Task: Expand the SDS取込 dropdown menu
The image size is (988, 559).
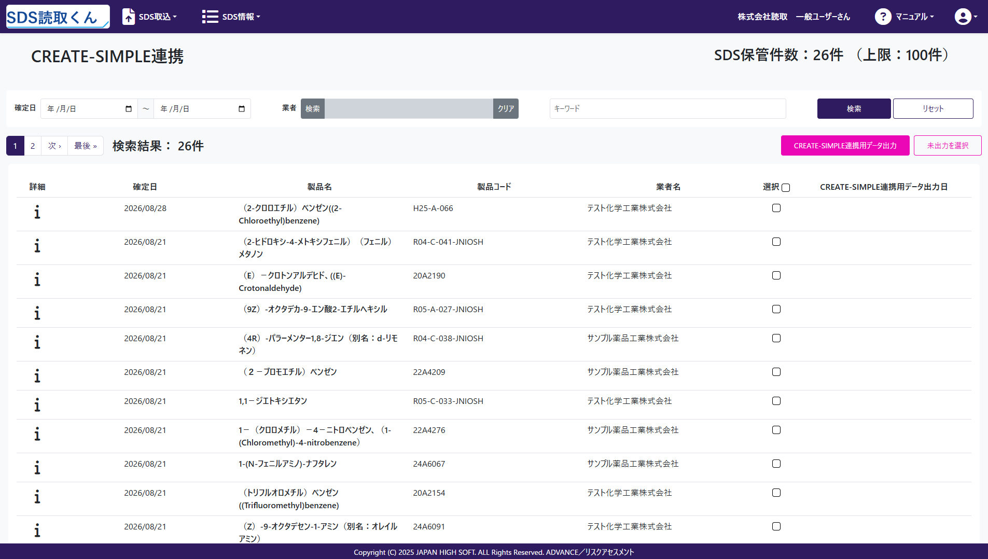Action: (x=158, y=17)
